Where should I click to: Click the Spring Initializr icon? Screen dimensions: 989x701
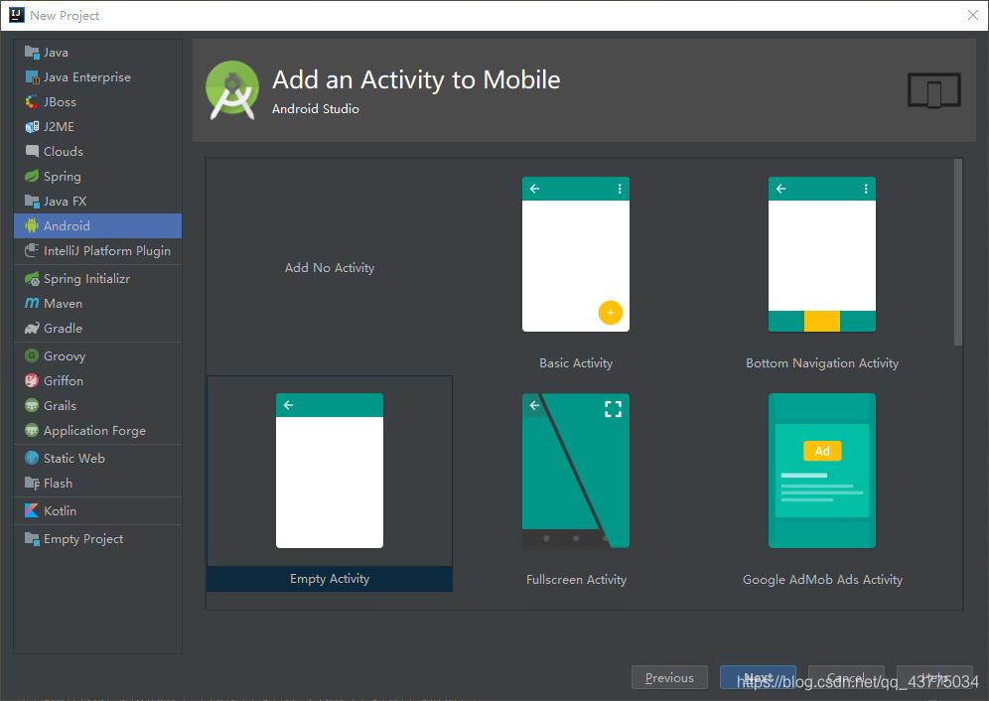coord(32,279)
